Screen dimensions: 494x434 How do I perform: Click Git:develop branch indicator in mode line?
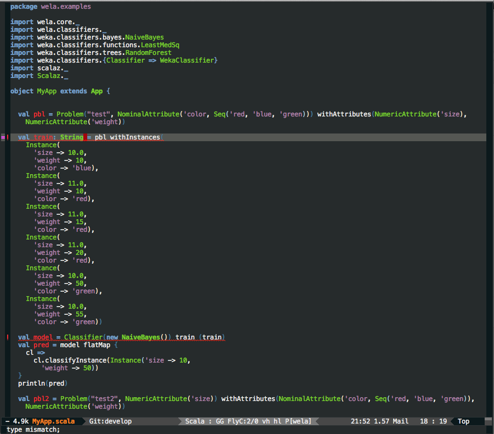click(x=110, y=421)
